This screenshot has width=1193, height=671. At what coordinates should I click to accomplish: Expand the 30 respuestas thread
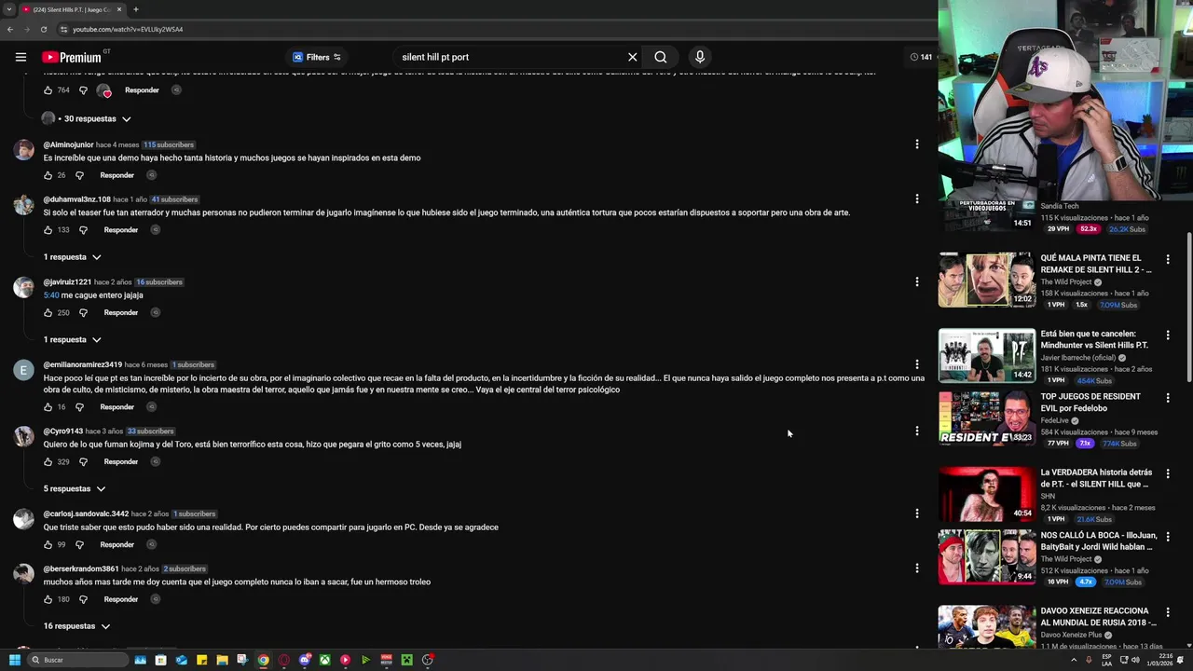coord(87,119)
